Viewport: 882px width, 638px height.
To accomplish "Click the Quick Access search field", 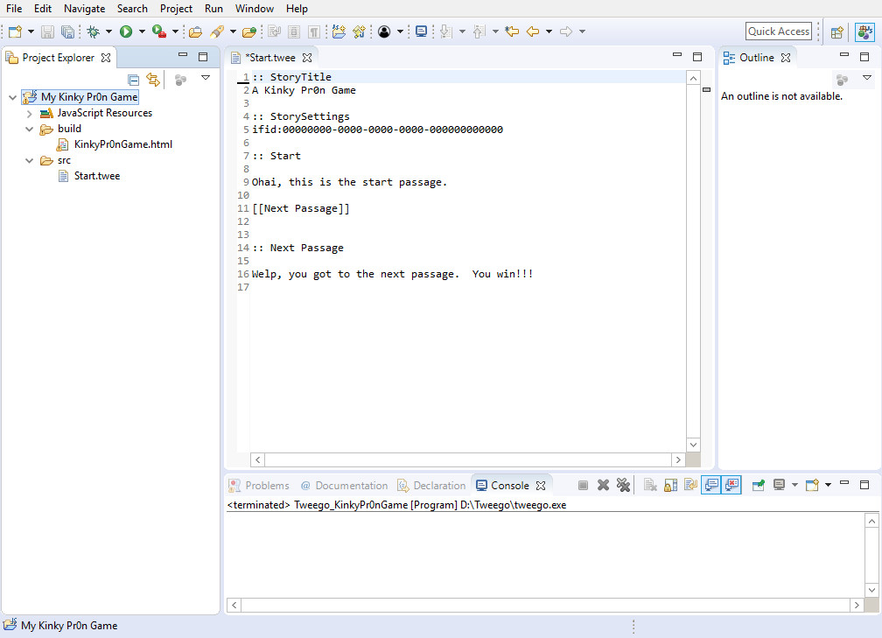I will (x=778, y=32).
